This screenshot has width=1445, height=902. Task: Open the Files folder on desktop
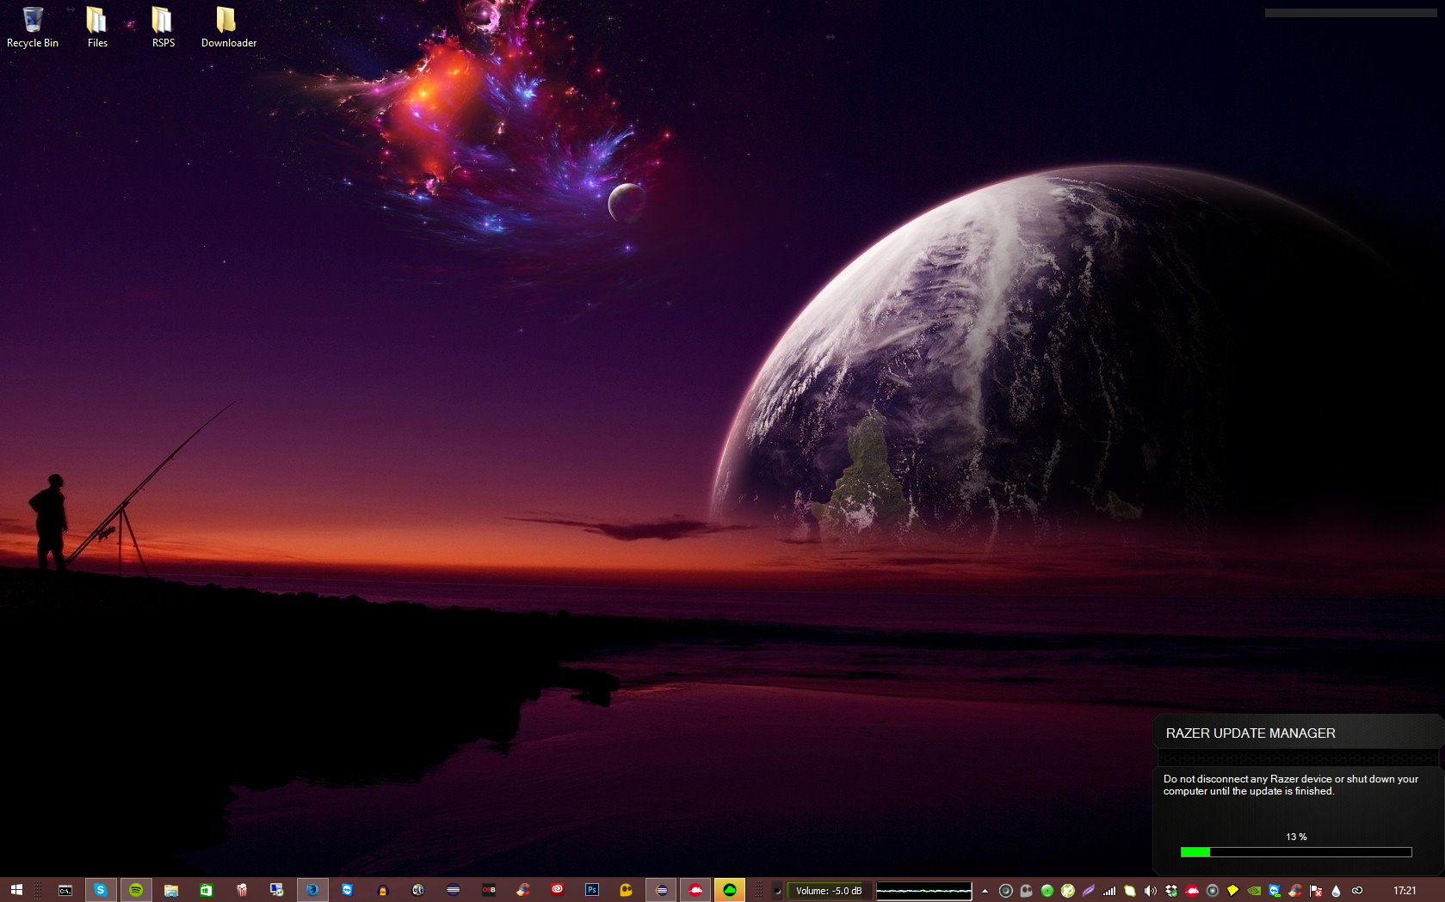coord(97,27)
